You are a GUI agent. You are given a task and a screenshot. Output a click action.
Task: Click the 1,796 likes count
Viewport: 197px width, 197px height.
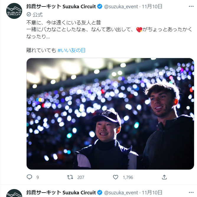(x=128, y=178)
